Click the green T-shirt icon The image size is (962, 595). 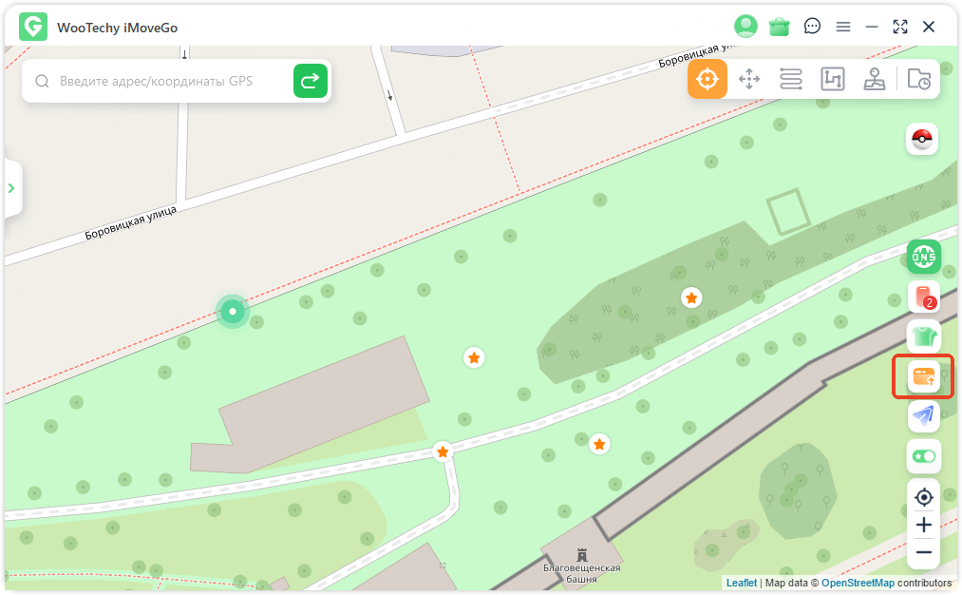point(924,336)
